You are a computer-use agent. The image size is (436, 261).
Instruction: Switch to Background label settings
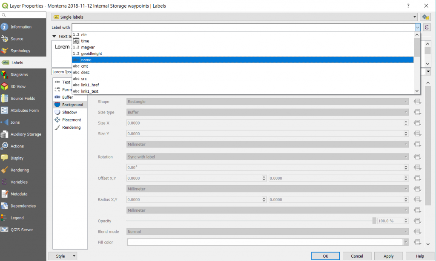click(70, 105)
